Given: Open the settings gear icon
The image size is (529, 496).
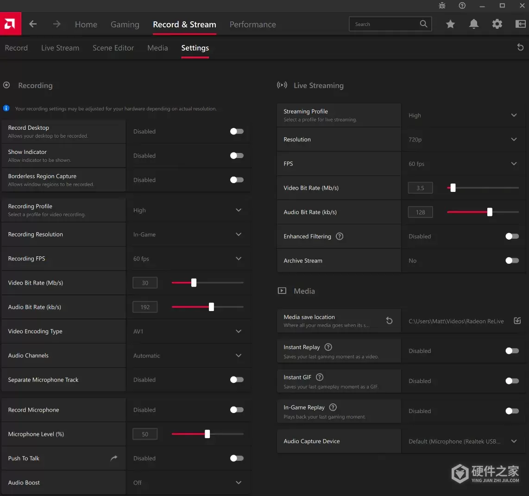Looking at the screenshot, I should click(x=497, y=24).
